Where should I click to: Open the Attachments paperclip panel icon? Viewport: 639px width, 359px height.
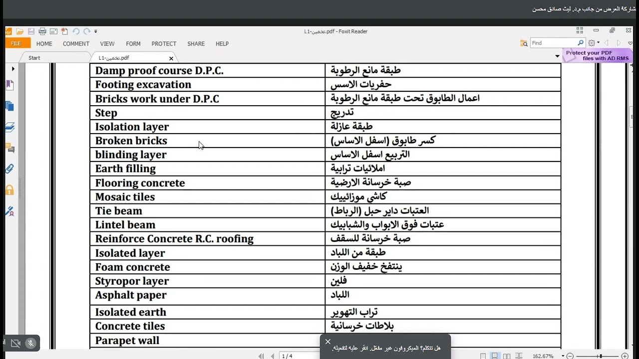point(9,169)
